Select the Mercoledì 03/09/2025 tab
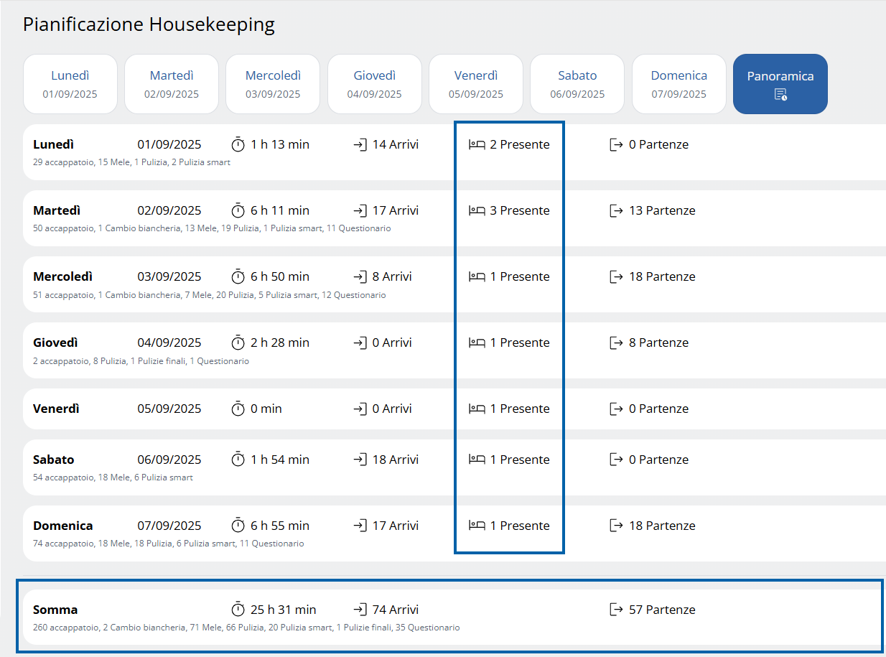Image resolution: width=886 pixels, height=657 pixels. [273, 84]
